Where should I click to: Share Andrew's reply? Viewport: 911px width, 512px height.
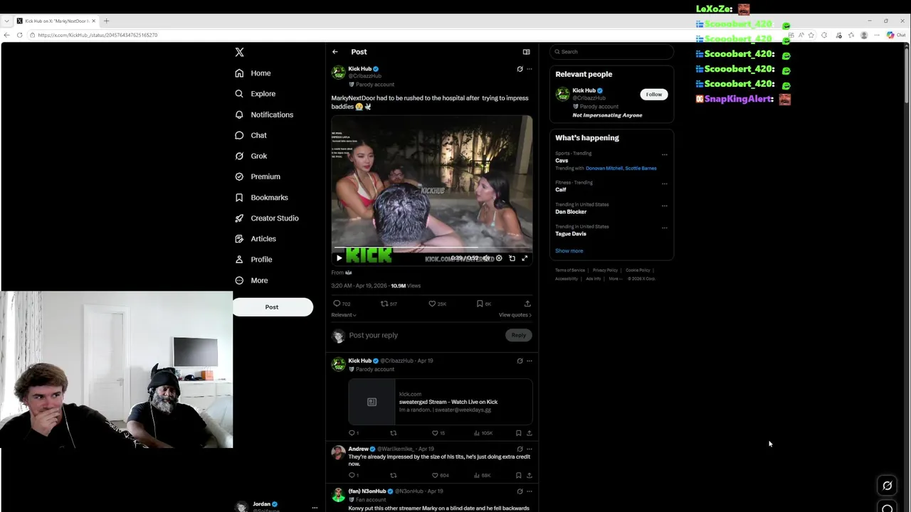(529, 475)
